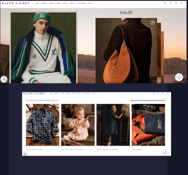Click Girls' Dresses & Rompers caption
Image resolution: width=188 pixels, height=175 pixels.
point(107,149)
